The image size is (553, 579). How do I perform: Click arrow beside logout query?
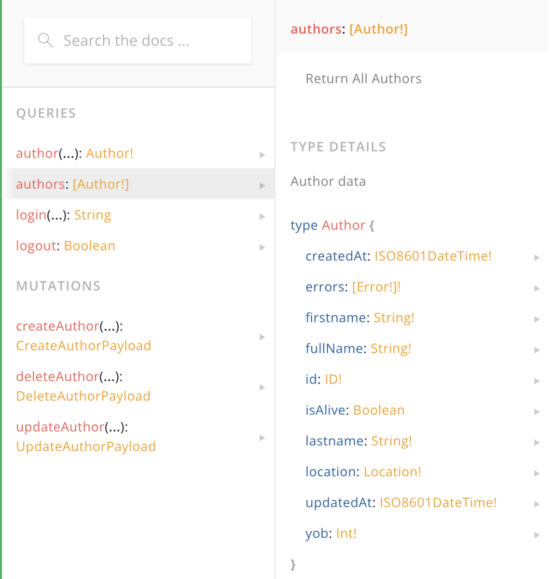pyautogui.click(x=262, y=248)
